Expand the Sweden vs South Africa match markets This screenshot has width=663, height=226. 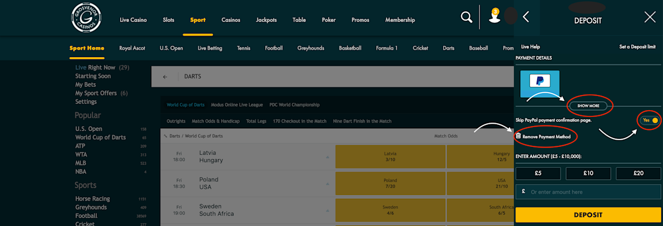click(x=328, y=210)
